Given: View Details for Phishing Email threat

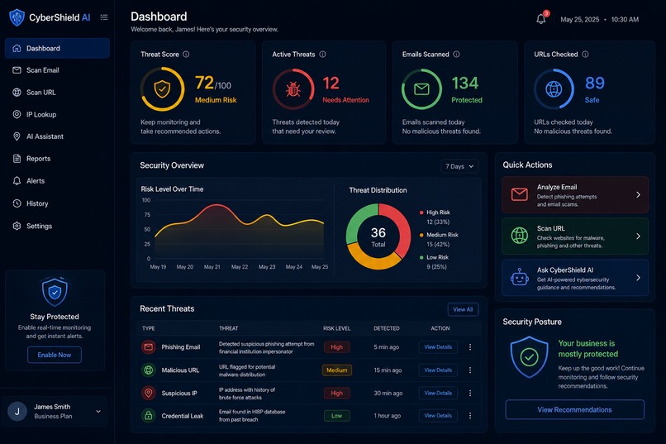Looking at the screenshot, I should (438, 347).
